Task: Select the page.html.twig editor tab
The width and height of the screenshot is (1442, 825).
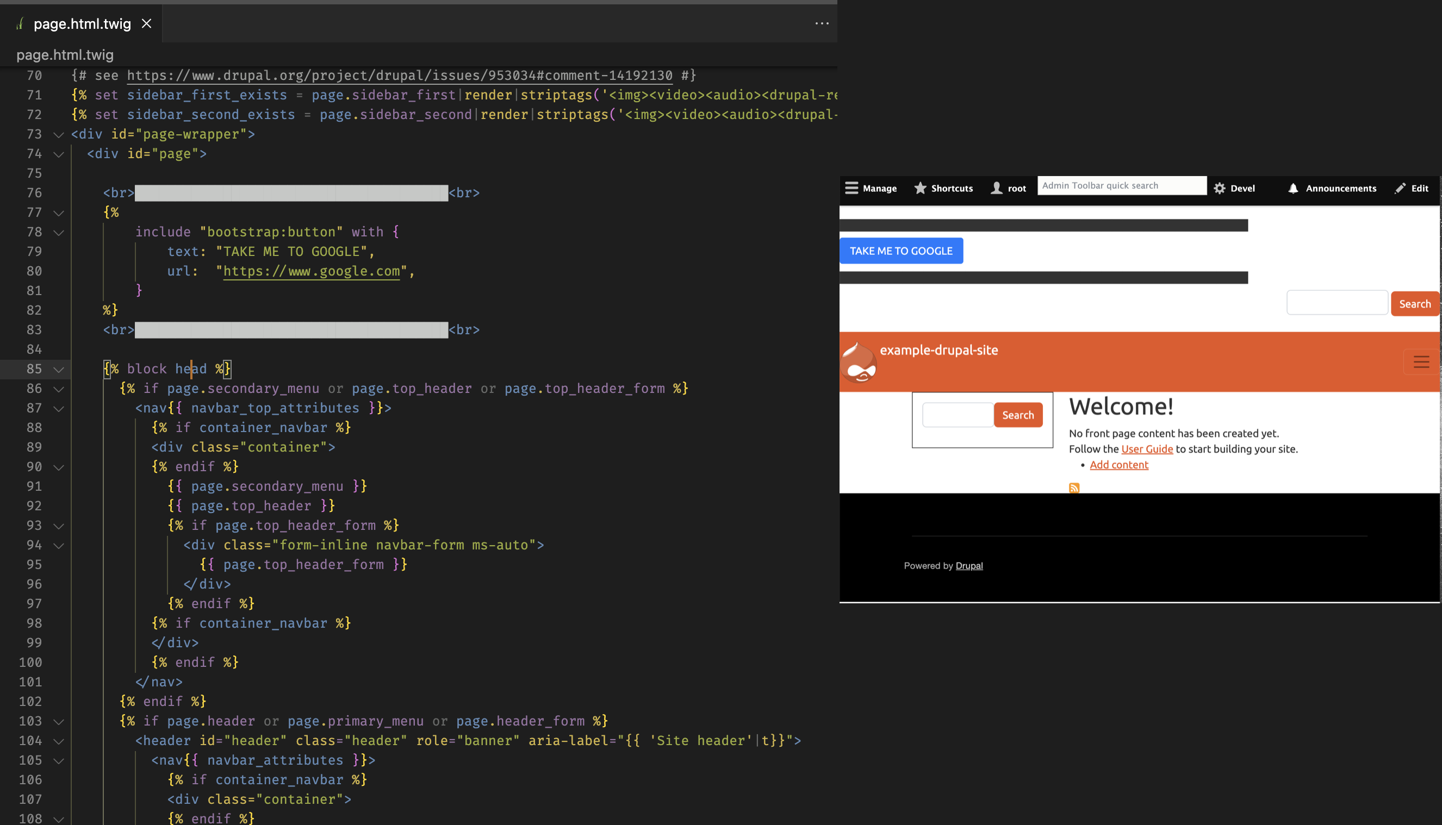Action: tap(82, 23)
